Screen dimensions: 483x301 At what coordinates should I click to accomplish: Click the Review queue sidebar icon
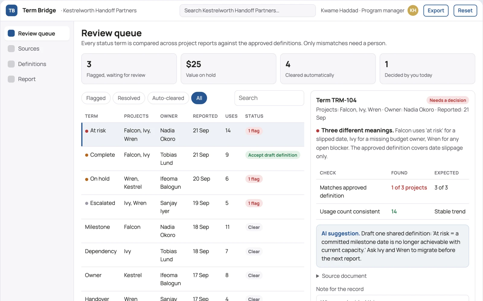(11, 33)
